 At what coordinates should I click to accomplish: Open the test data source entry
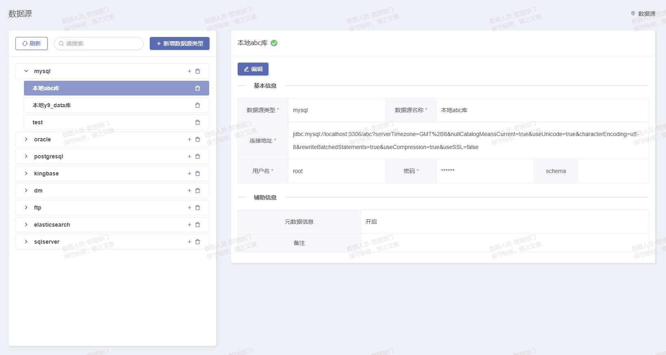(38, 122)
